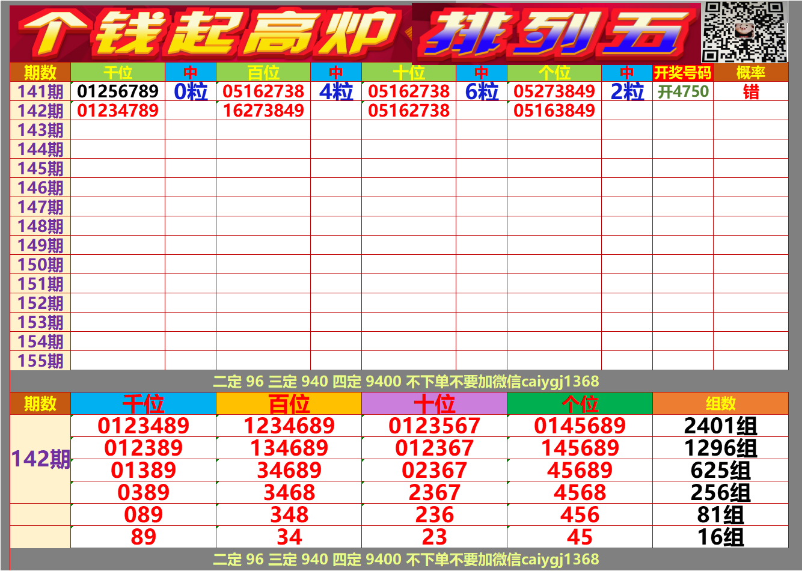The width and height of the screenshot is (802, 571).
Task: Select the 05163849 cell
Action: tap(554, 111)
